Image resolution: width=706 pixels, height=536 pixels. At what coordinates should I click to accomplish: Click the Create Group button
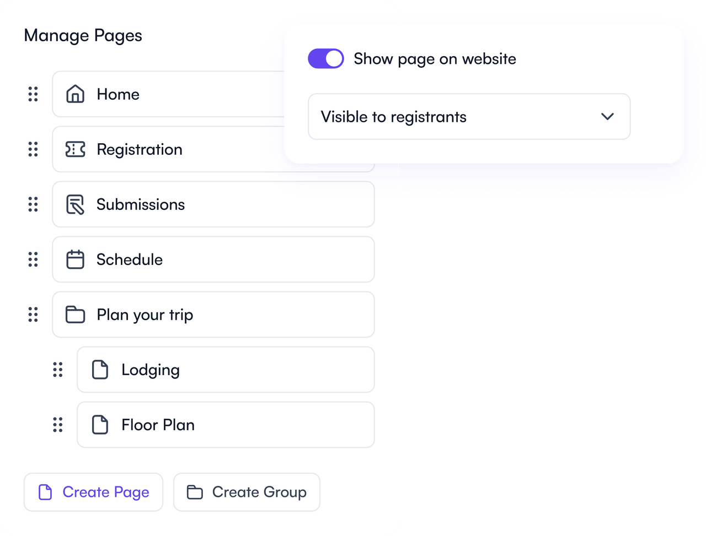247,492
